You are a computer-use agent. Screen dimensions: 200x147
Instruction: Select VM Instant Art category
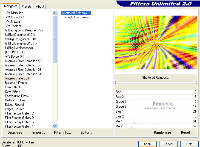point(15,17)
